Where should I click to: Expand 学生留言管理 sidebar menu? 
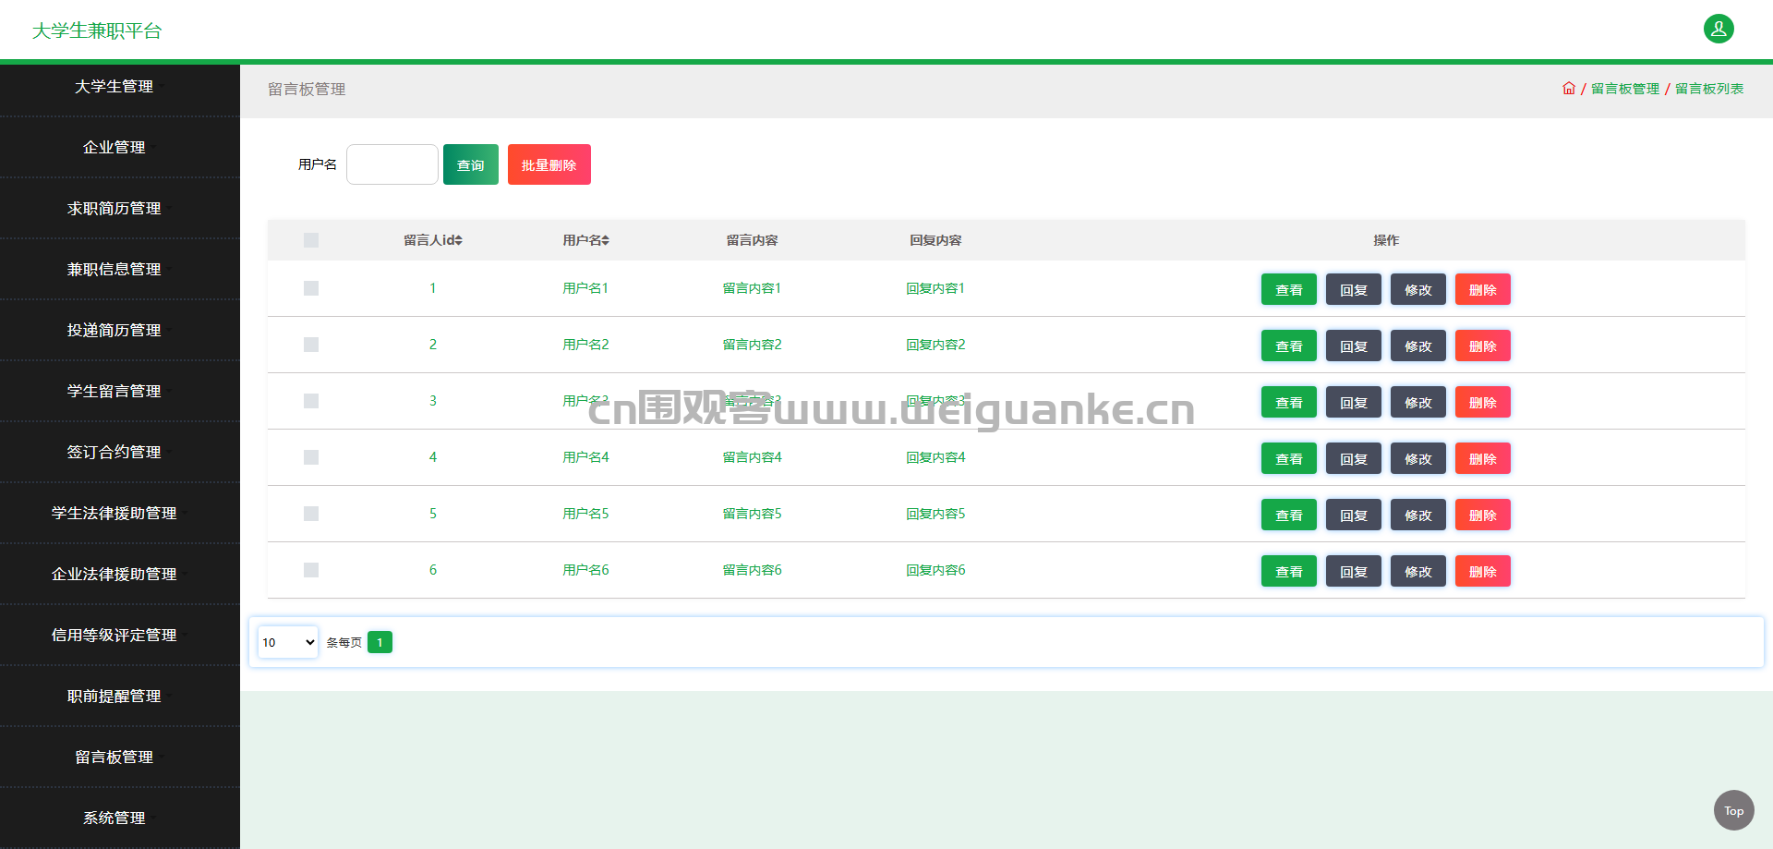point(120,391)
